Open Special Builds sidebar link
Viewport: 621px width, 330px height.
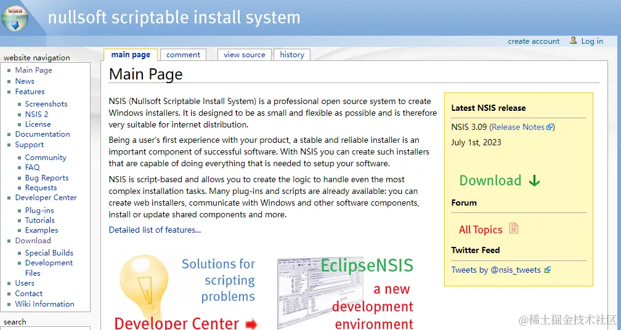coord(49,252)
